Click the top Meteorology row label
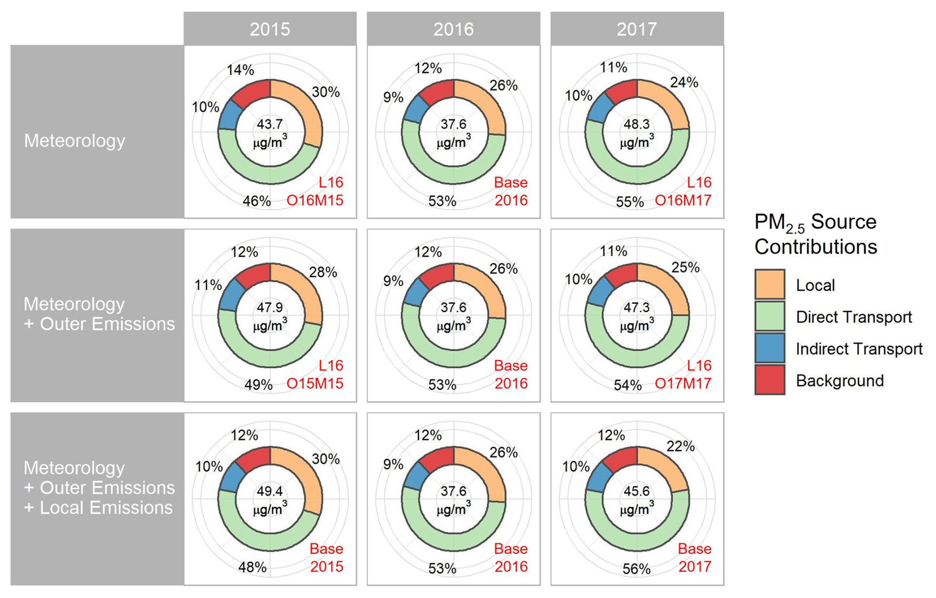The width and height of the screenshot is (936, 598). point(75,141)
